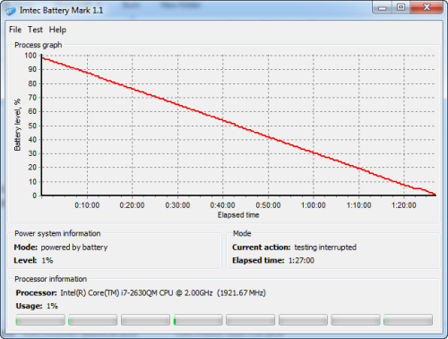This screenshot has height=339, width=448.
Task: Click the fourth CPU core usage bar
Action: tap(198, 320)
